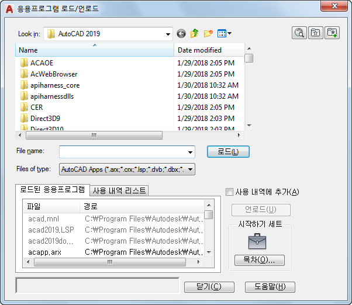Image resolution: width=352 pixels, height=305 pixels.
Task: Close the dialog with X button
Action: click(x=334, y=6)
